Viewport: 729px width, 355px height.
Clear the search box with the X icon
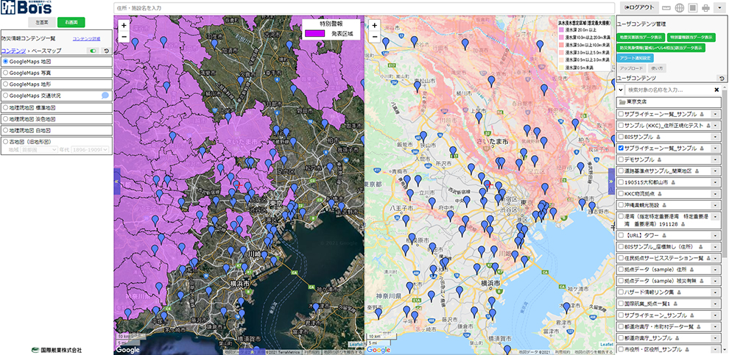pos(716,90)
